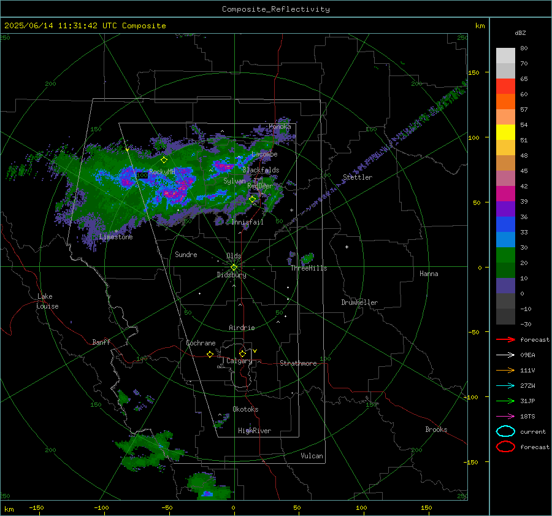Click the green 20 dBZ color swatch
The image size is (552, 516).
click(505, 255)
